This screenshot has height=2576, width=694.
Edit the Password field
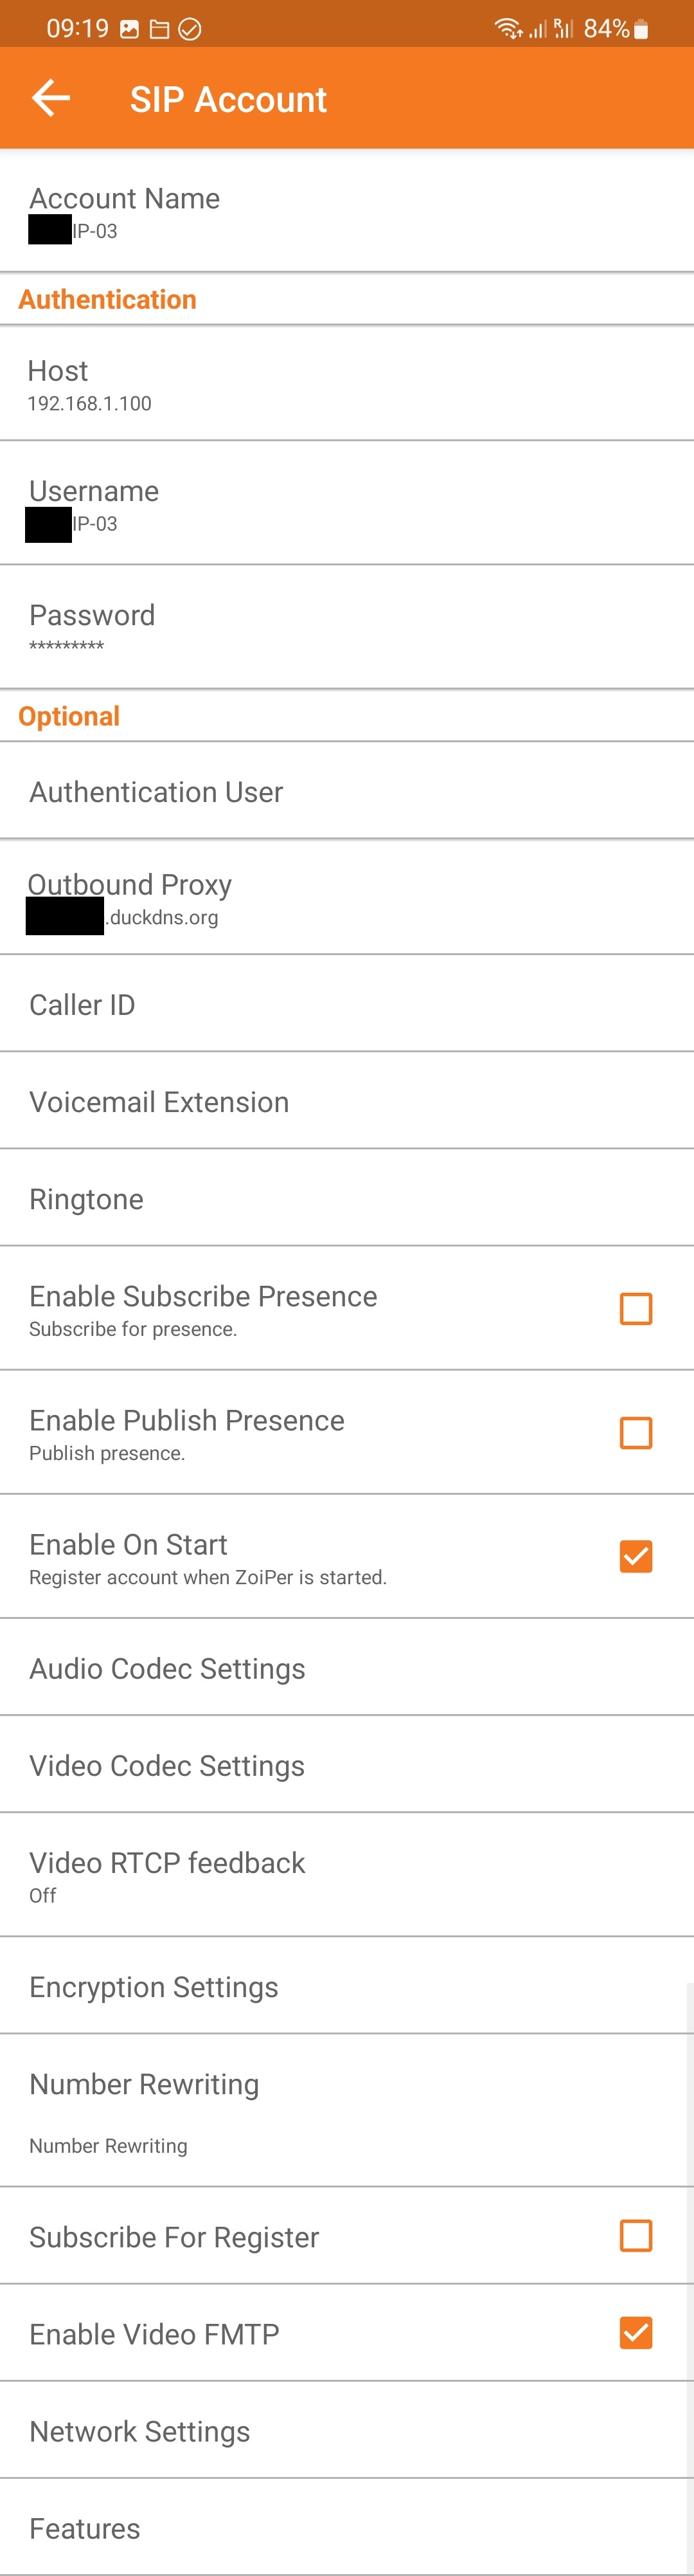click(346, 627)
